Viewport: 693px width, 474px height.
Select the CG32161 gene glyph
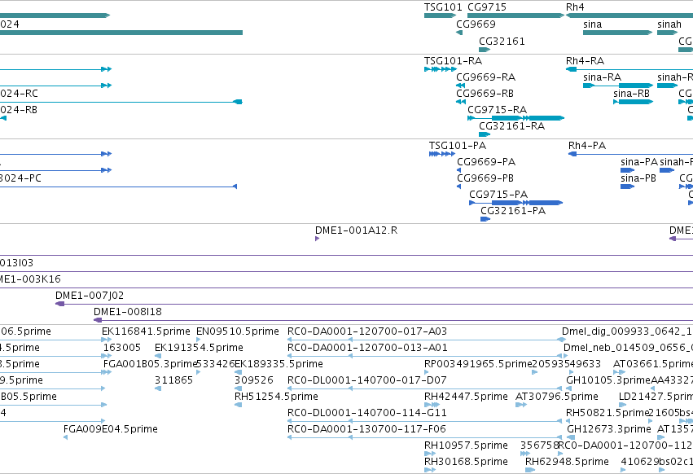(x=485, y=50)
